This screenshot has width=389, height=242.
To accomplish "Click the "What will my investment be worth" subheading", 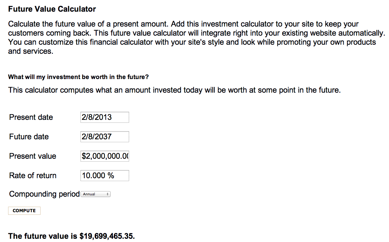I will (79, 77).
